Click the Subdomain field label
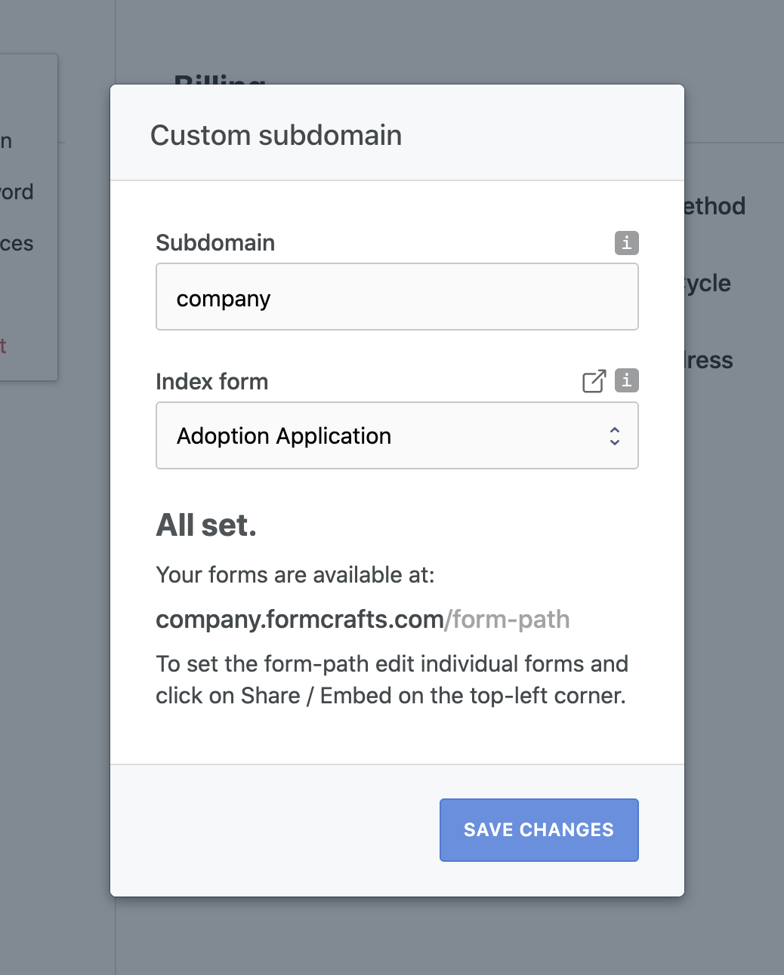This screenshot has width=784, height=975. [215, 243]
